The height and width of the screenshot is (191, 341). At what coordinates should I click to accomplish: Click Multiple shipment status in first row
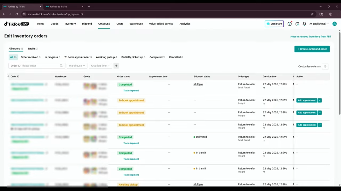(x=198, y=84)
